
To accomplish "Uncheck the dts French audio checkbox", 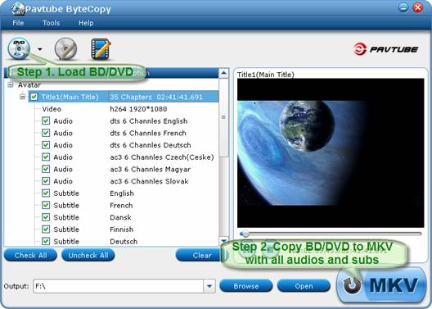I will (46, 133).
